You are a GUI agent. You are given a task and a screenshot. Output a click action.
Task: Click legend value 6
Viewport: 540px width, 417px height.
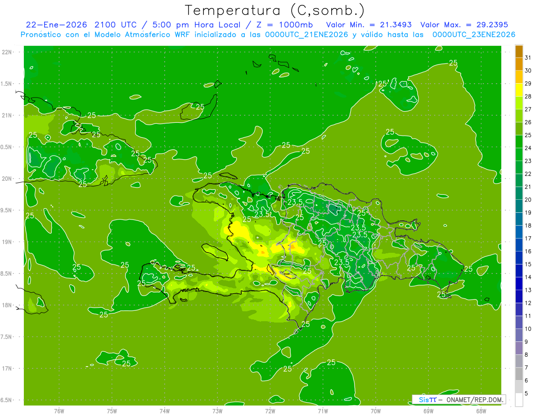tap(526, 381)
